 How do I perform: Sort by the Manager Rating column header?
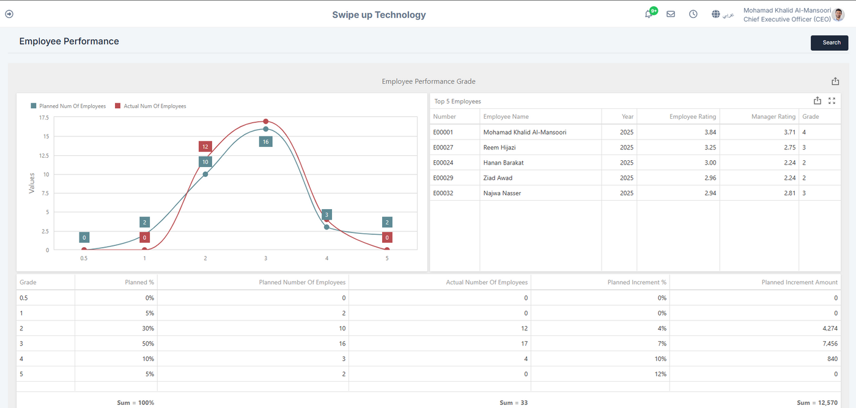[x=773, y=117]
